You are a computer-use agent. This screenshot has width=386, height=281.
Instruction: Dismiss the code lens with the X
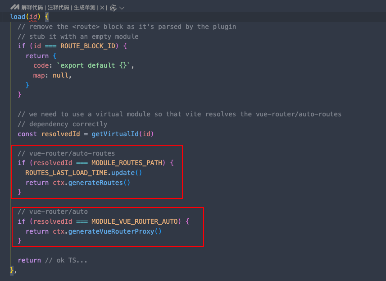102,8
